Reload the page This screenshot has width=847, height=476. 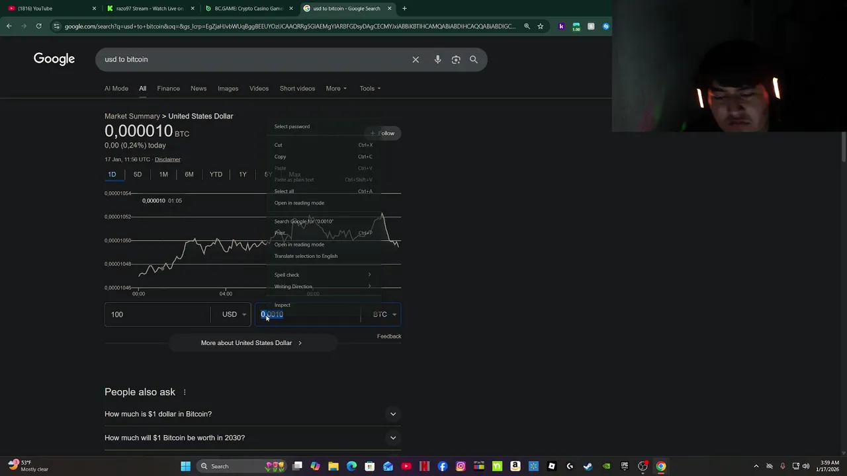pos(39,26)
